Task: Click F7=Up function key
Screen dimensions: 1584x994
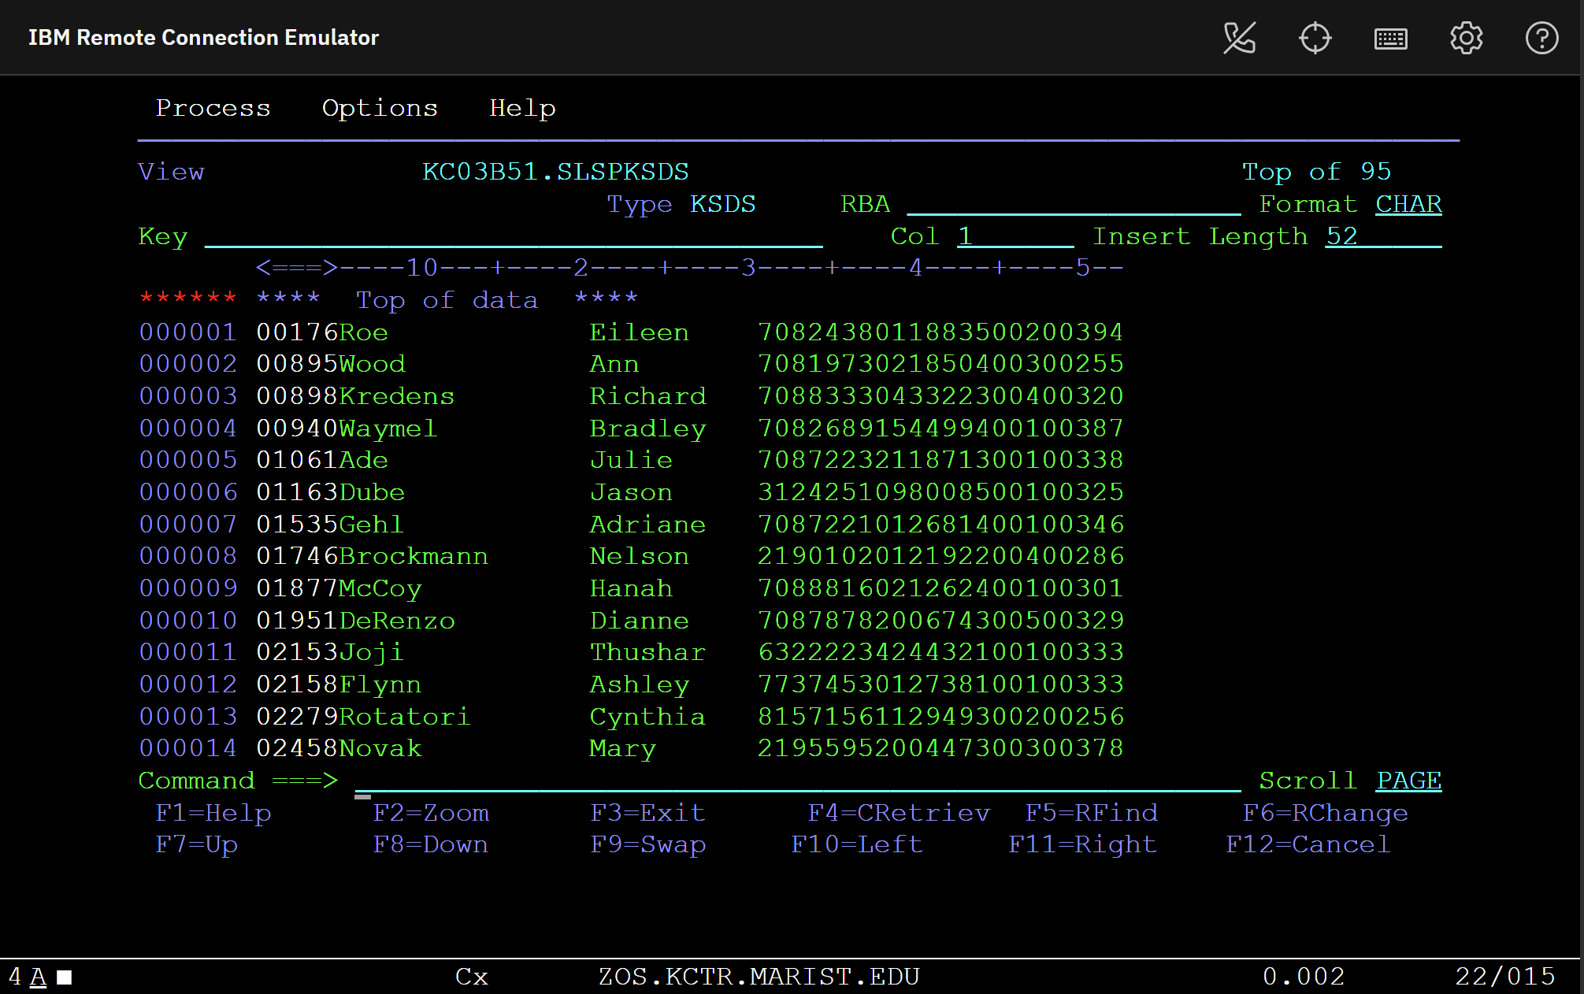Action: tap(197, 844)
